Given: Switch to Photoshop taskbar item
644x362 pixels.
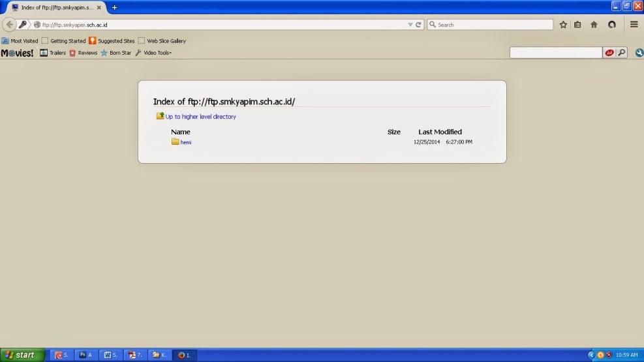Looking at the screenshot, I should click(86, 355).
